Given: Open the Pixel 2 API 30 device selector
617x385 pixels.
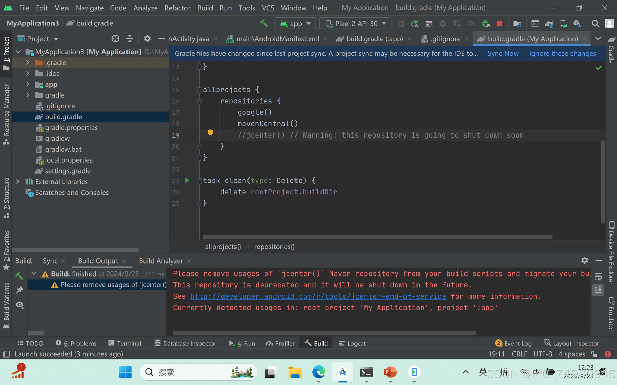Looking at the screenshot, I should pyautogui.click(x=355, y=23).
